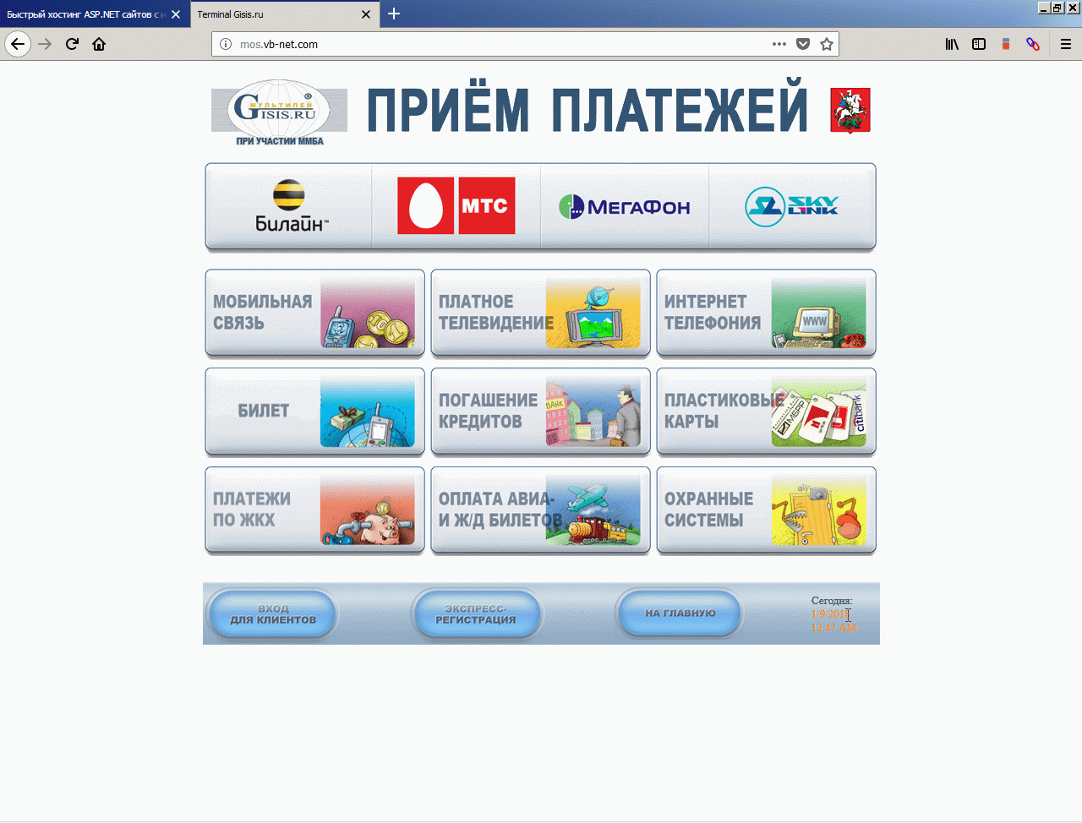Open the Платное телевидение category
The image size is (1082, 823).
541,313
